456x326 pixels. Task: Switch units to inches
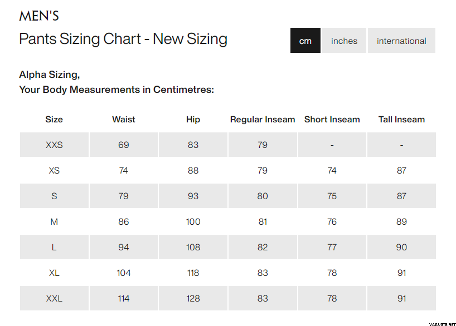point(344,41)
